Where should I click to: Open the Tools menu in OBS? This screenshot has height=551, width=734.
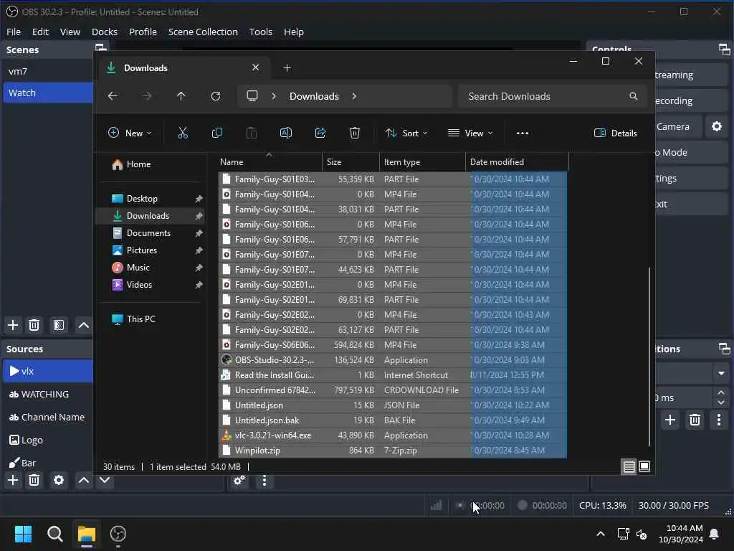tap(261, 32)
